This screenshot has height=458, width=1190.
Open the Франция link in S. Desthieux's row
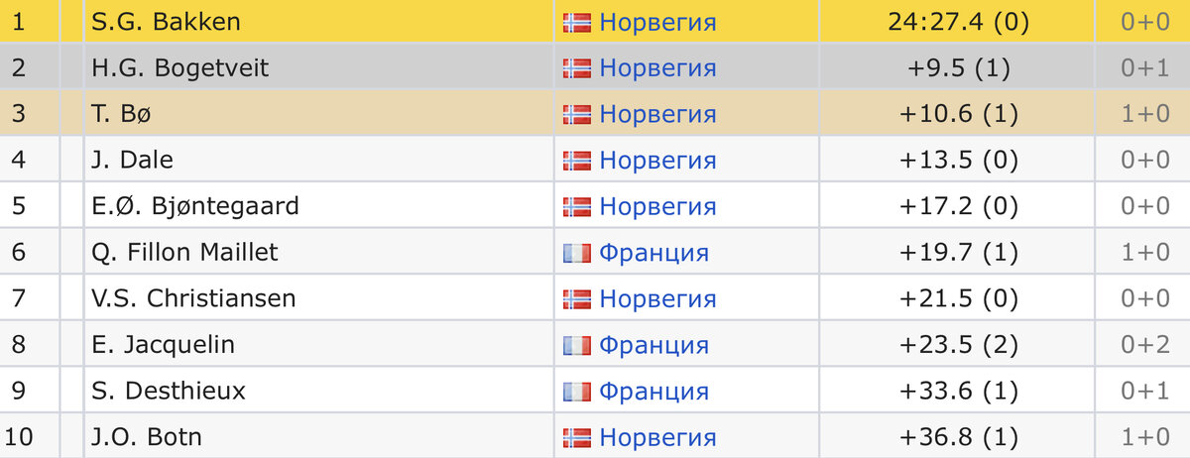(654, 391)
